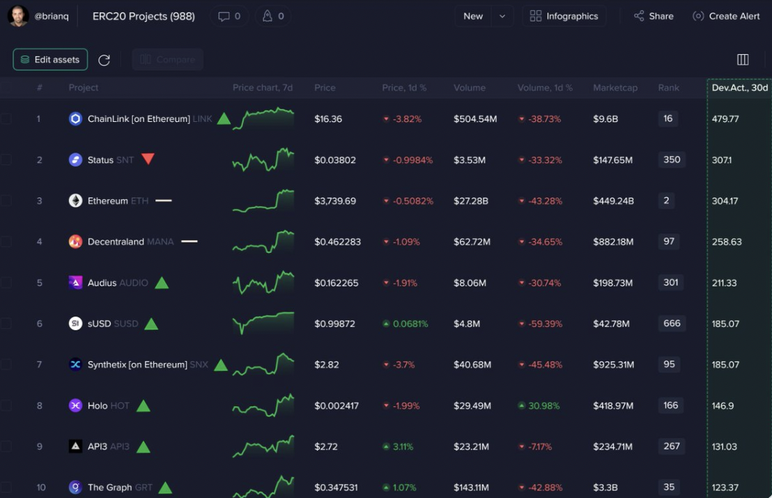Tick the checkbox for sUSD row
Image resolution: width=772 pixels, height=498 pixels.
point(6,323)
